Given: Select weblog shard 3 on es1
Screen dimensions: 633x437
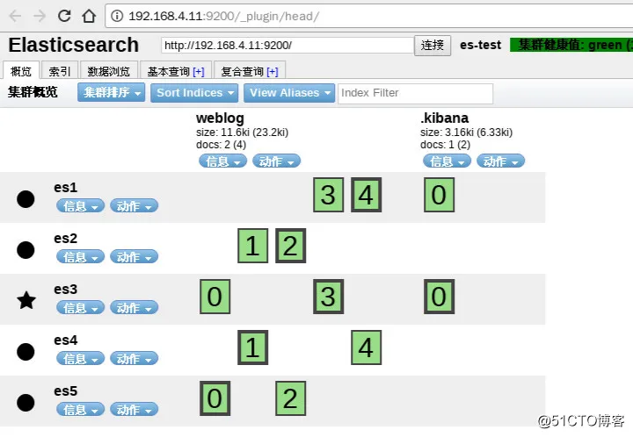Looking at the screenshot, I should click(328, 195).
